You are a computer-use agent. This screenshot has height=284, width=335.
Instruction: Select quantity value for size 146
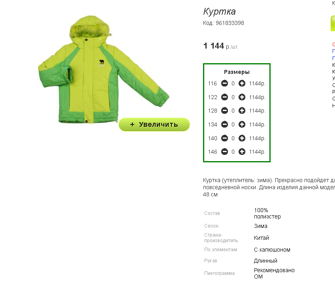[x=233, y=152]
